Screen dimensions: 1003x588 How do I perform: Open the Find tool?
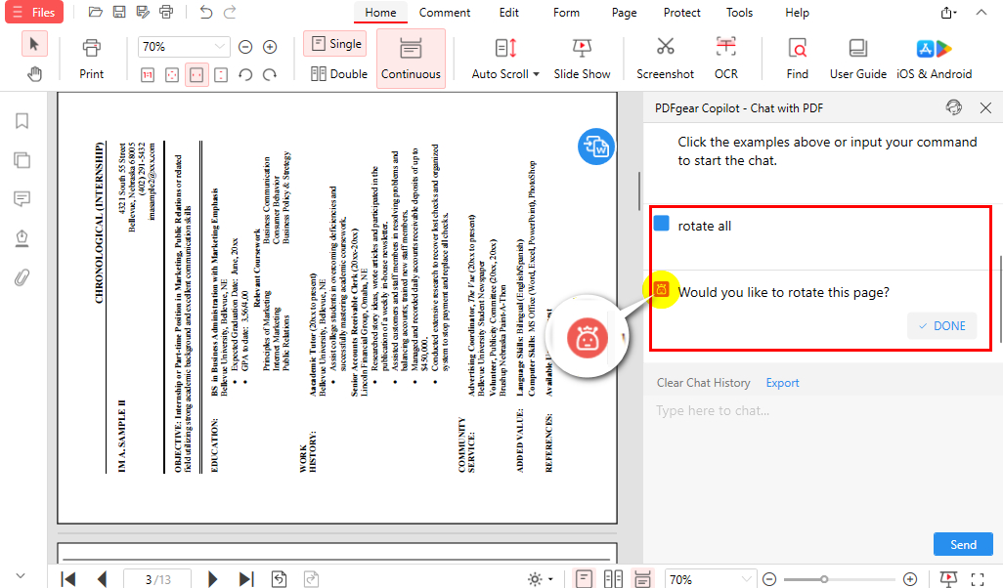pos(796,57)
